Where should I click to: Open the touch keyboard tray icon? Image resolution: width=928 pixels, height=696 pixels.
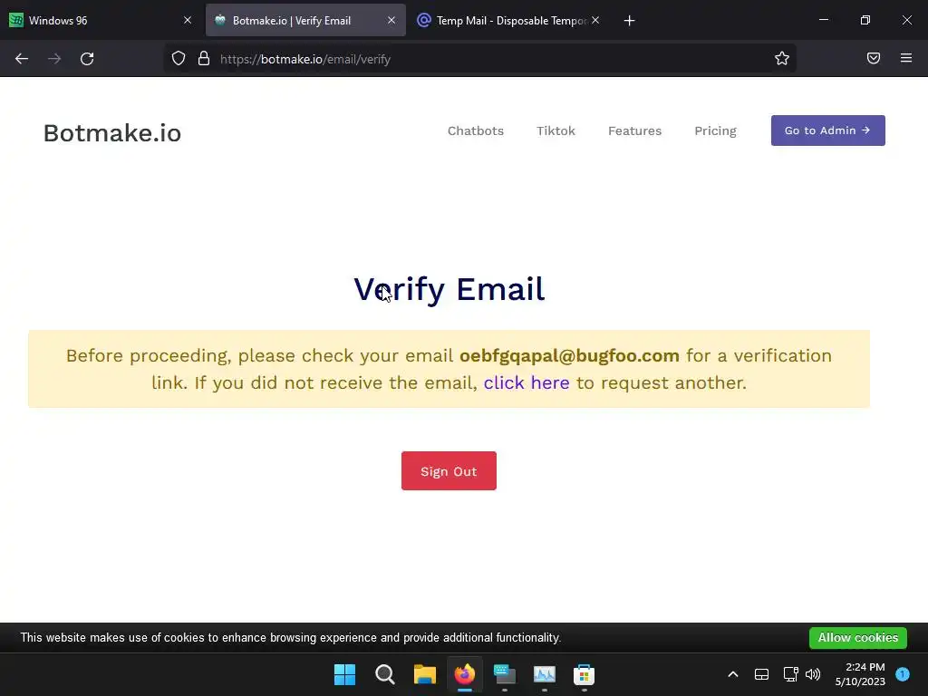pos(761,674)
